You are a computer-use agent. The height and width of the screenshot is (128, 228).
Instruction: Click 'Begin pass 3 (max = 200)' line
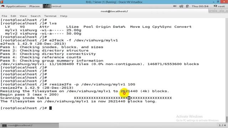click(x=30, y=95)
